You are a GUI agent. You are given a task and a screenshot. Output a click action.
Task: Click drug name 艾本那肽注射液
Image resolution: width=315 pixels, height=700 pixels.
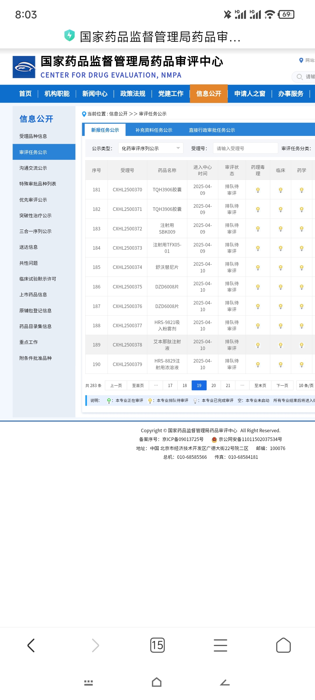(x=167, y=345)
